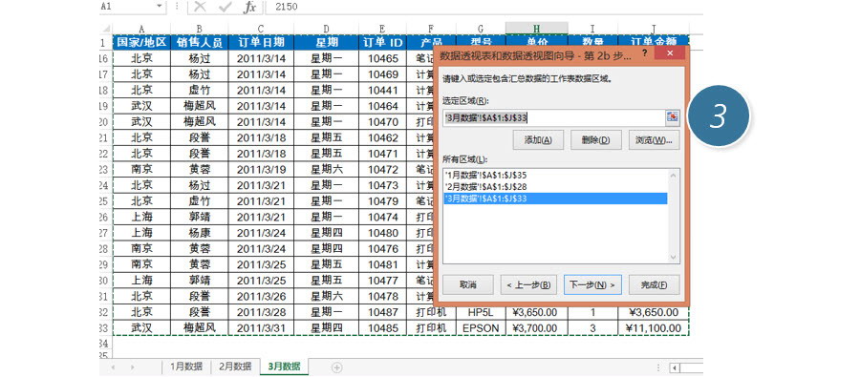This screenshot has width=860, height=377.
Task: Select column H header
Action: 536,29
